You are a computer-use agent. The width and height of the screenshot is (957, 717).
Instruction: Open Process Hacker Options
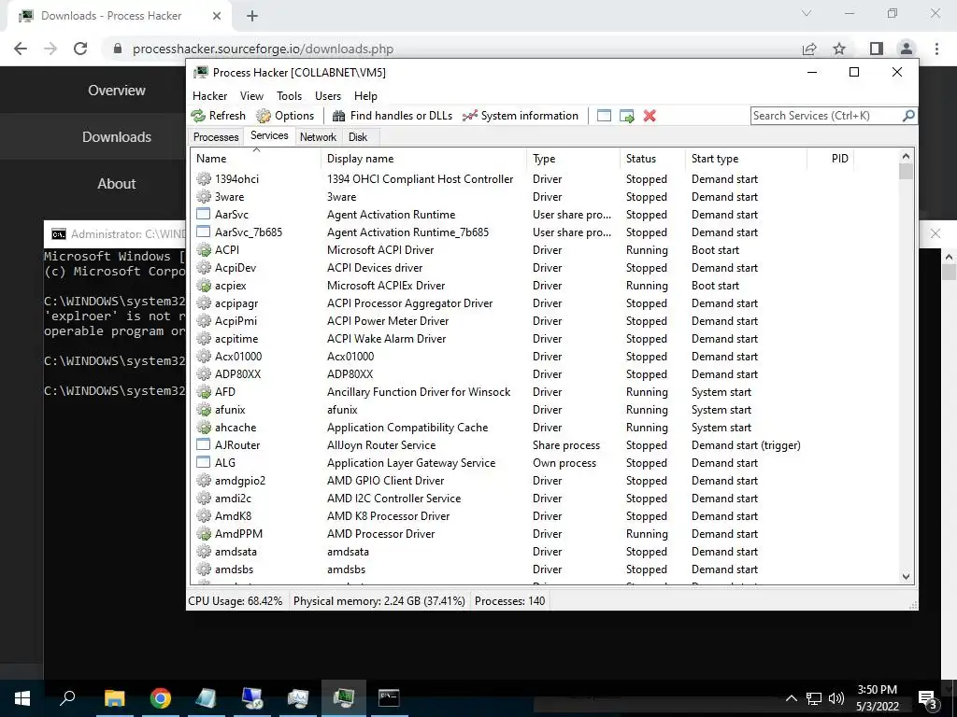click(285, 116)
